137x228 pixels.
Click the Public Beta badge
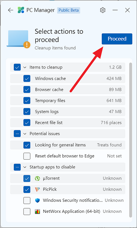click(68, 10)
